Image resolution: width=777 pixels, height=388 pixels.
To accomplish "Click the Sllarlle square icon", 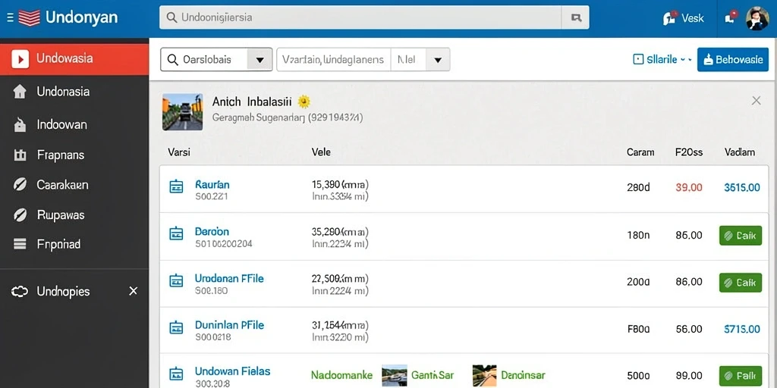I will [x=638, y=59].
